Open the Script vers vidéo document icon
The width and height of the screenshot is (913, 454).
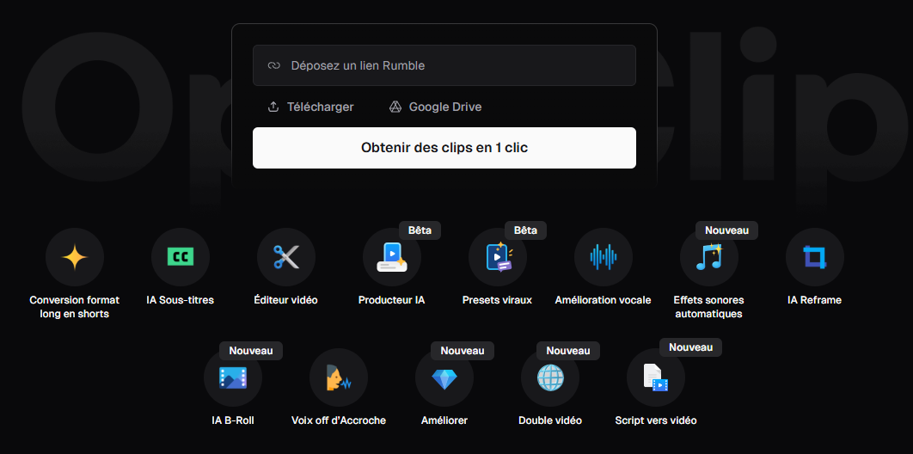click(x=656, y=377)
